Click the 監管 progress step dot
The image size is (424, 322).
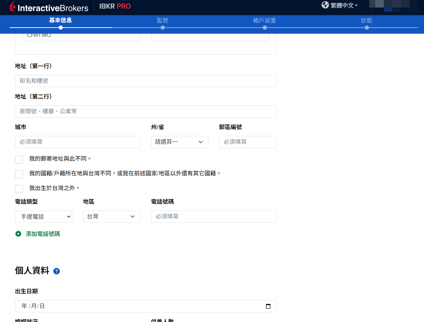click(x=163, y=28)
